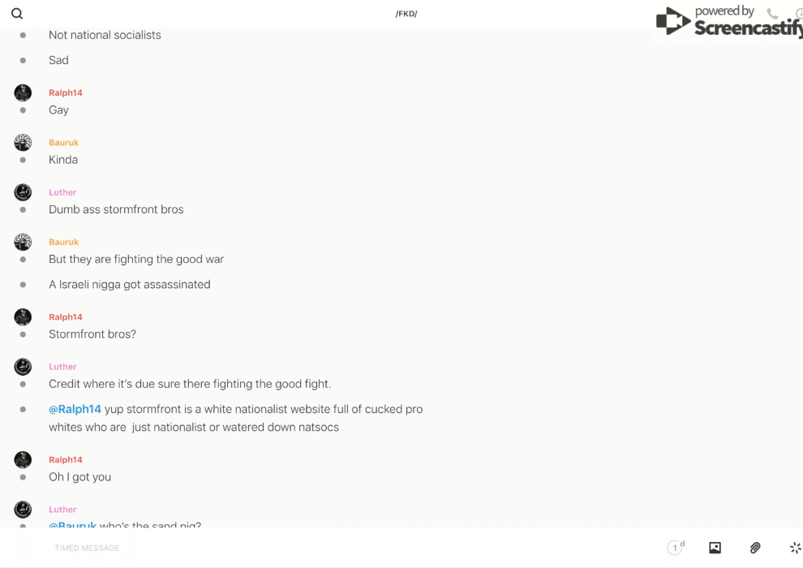The image size is (803, 568).
Task: Open Bauruk's avatar above "But they are fighting"
Action: [x=23, y=242]
